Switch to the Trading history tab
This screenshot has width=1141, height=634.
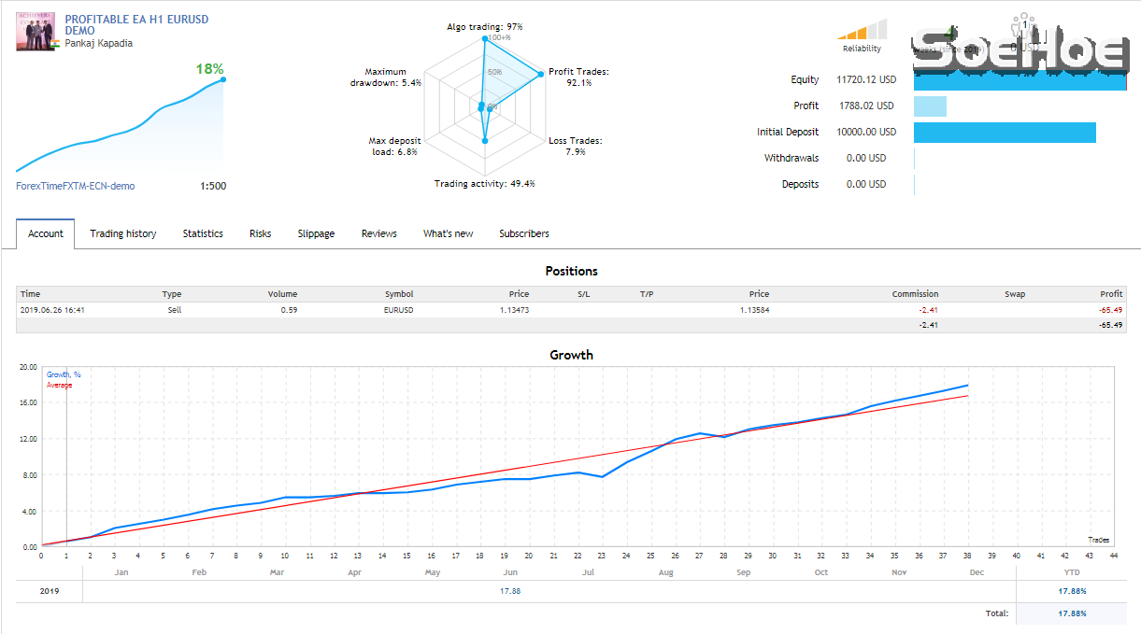click(122, 233)
